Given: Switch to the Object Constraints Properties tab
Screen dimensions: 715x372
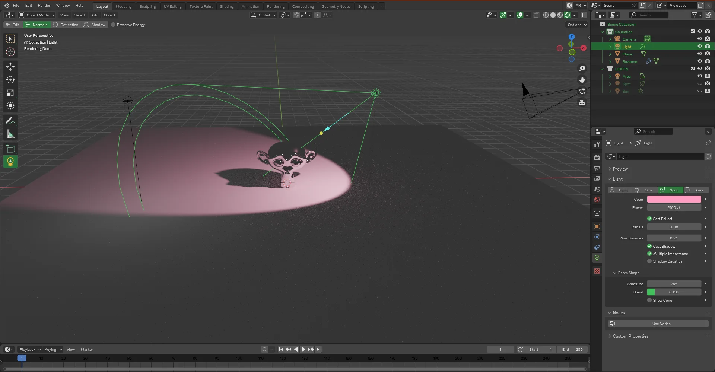Looking at the screenshot, I should (597, 247).
